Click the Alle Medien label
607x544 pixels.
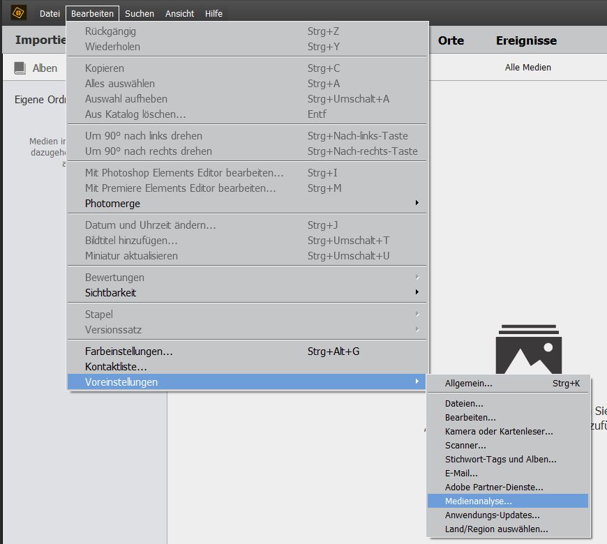tap(527, 68)
